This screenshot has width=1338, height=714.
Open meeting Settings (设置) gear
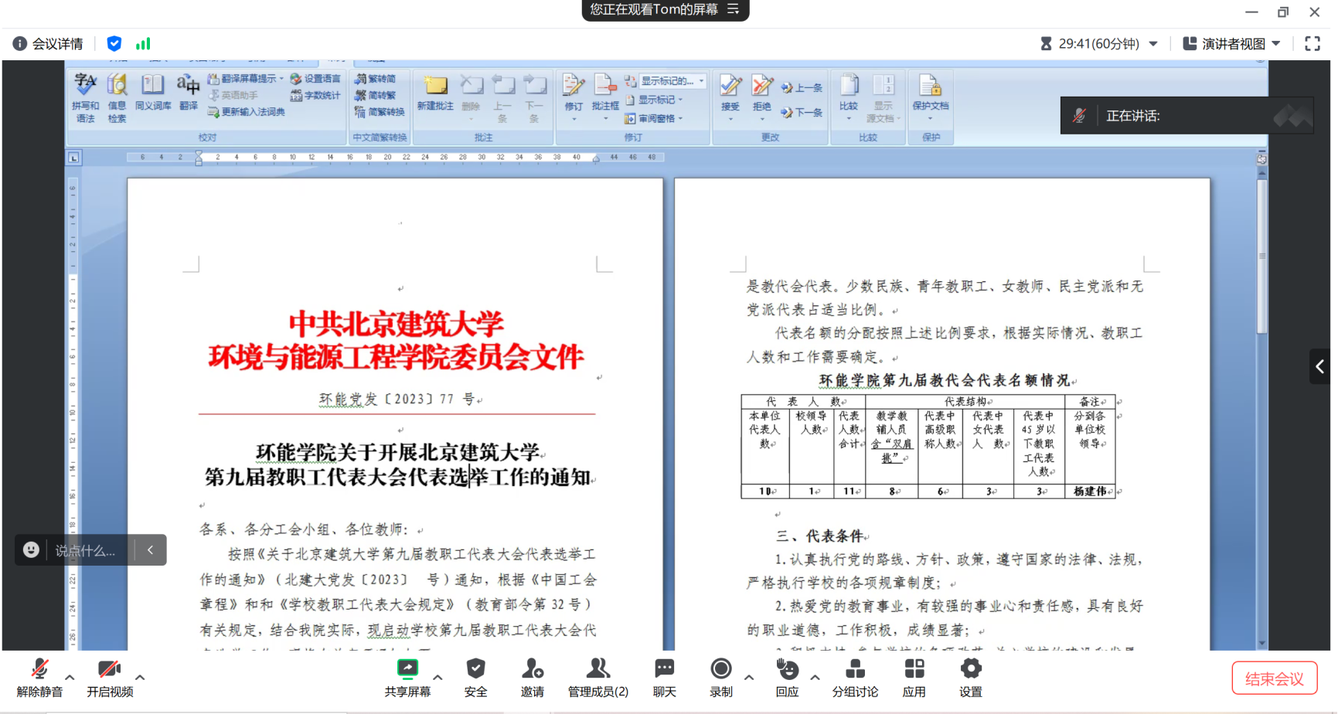pos(970,669)
